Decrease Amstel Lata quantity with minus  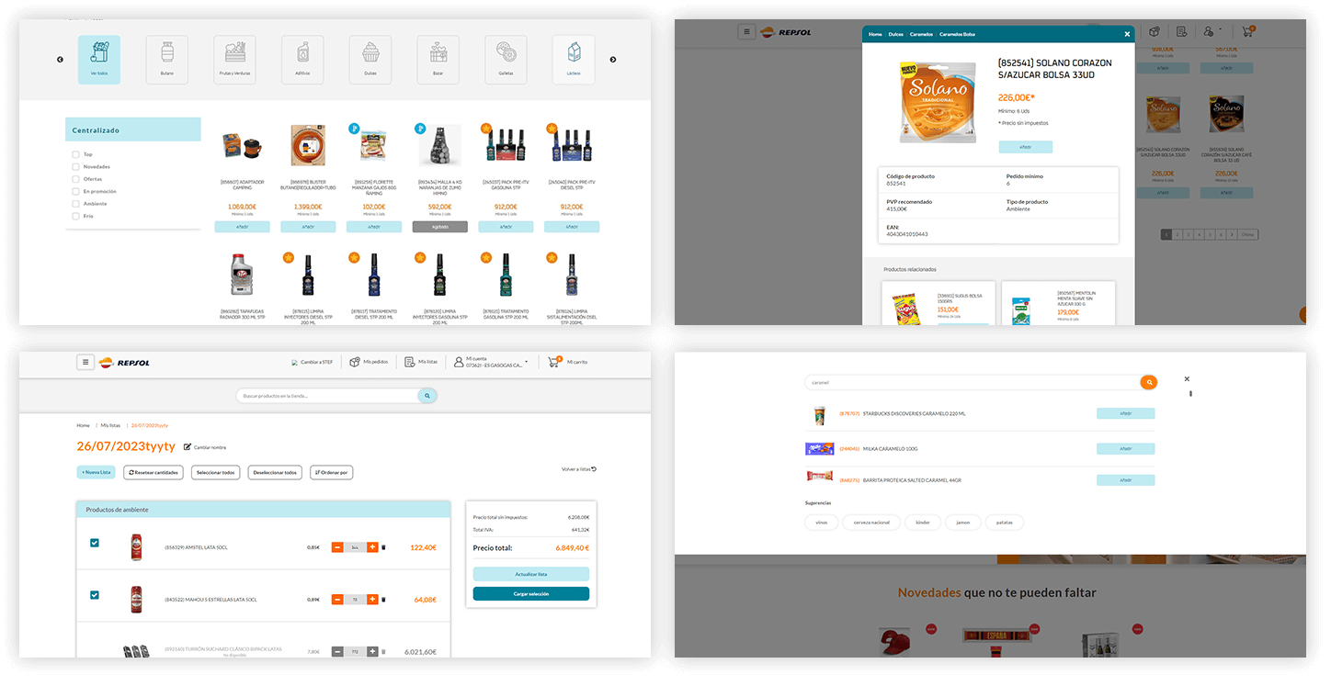[x=337, y=547]
